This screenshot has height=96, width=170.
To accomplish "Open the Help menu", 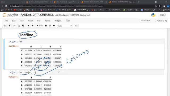I will click(68, 21).
